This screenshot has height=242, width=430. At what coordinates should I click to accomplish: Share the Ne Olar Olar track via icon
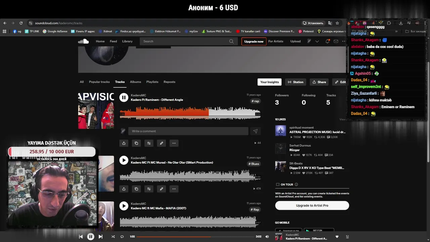click(x=124, y=189)
